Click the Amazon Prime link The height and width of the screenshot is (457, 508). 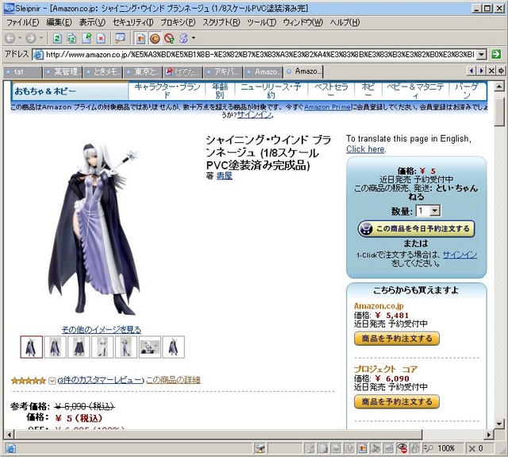[x=327, y=107]
